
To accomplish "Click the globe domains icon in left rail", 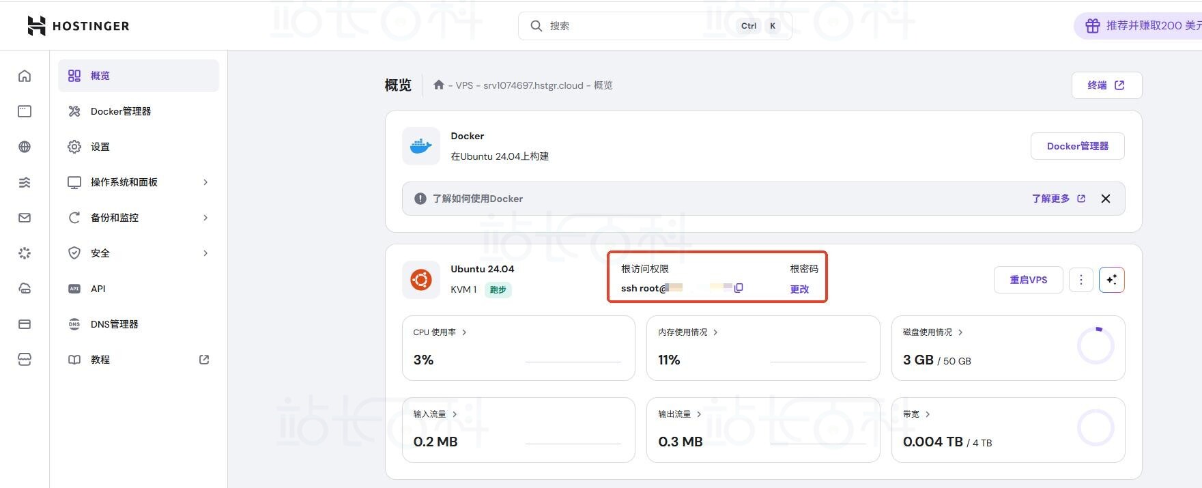I will click(25, 147).
